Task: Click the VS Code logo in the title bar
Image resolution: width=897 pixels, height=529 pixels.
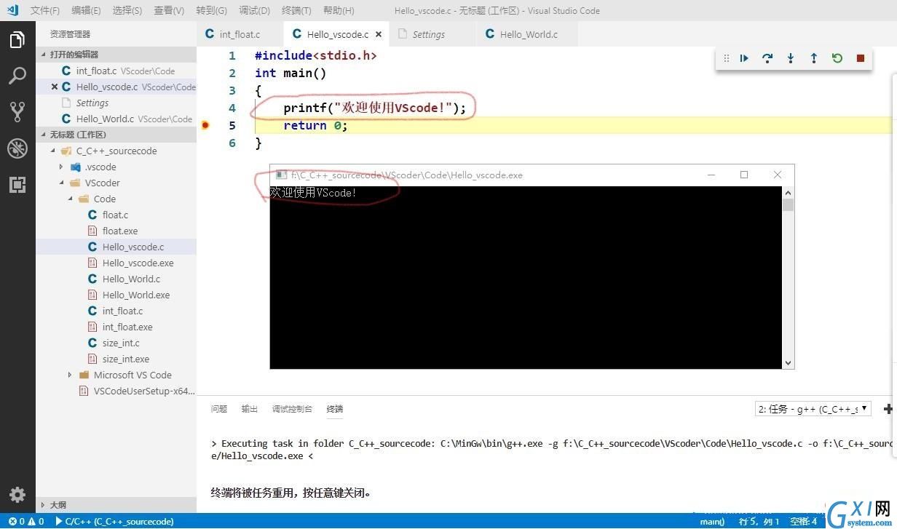Action: coord(12,10)
